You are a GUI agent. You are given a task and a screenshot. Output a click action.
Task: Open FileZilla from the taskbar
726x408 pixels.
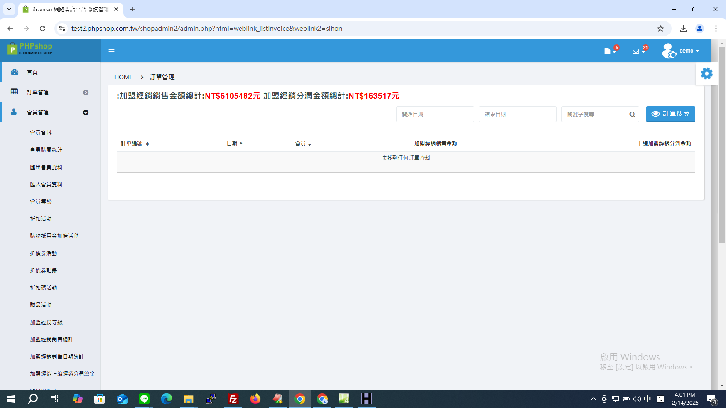[x=233, y=399]
